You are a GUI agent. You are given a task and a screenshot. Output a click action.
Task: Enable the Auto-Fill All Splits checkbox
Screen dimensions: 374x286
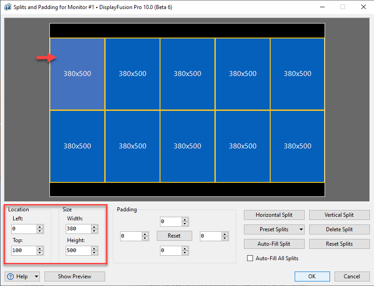click(x=250, y=258)
